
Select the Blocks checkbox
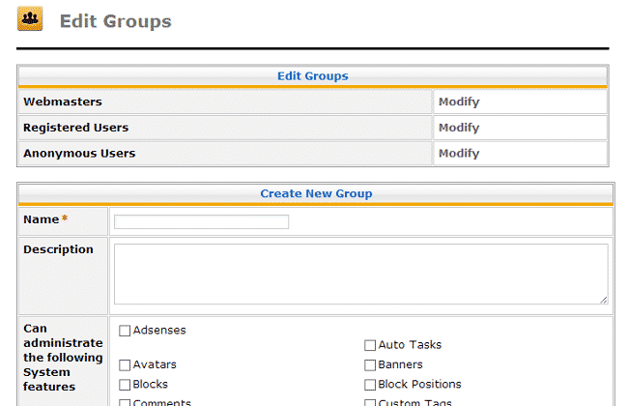point(125,385)
